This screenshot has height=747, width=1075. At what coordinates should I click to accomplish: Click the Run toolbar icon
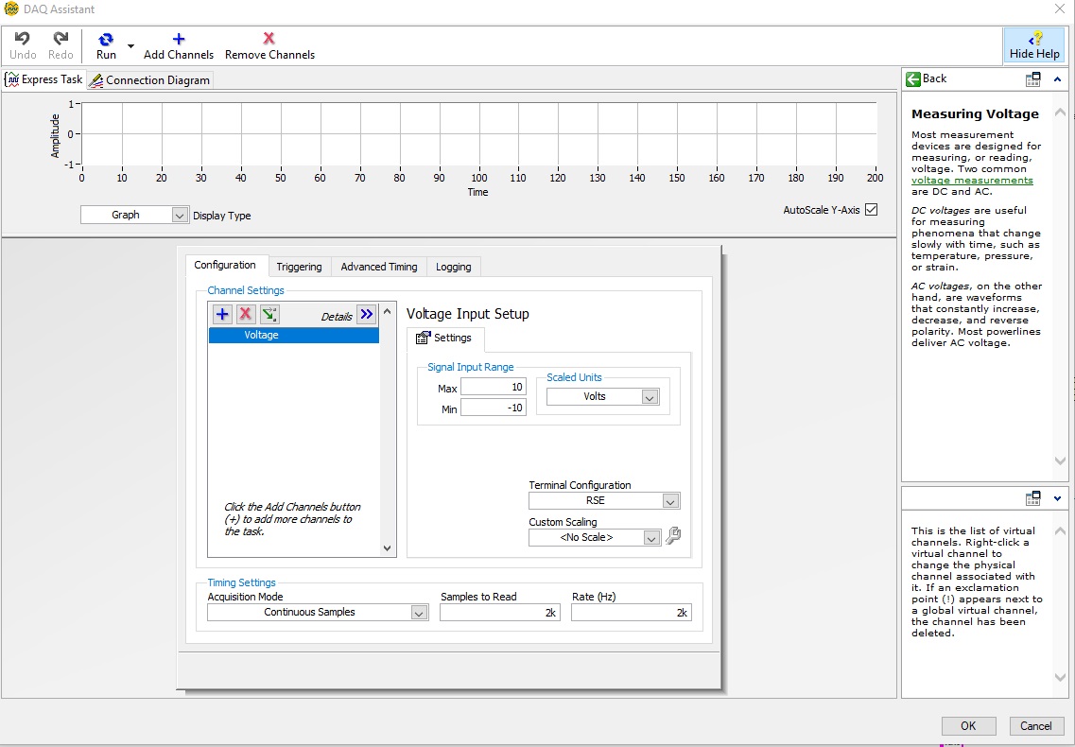click(x=106, y=40)
